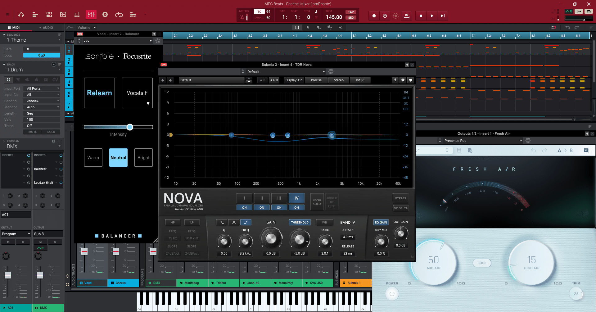Go to the Main mode home icon
Image resolution: width=596 pixels, height=312 pixels.
21,15
